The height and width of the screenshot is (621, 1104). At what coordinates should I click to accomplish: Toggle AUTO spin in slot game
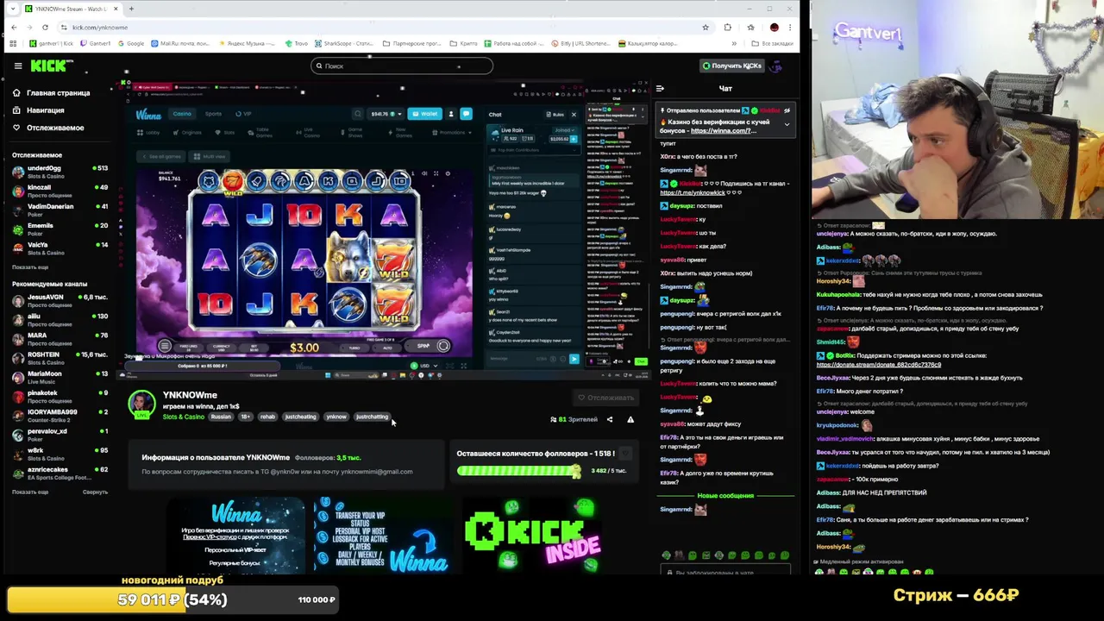coord(389,348)
